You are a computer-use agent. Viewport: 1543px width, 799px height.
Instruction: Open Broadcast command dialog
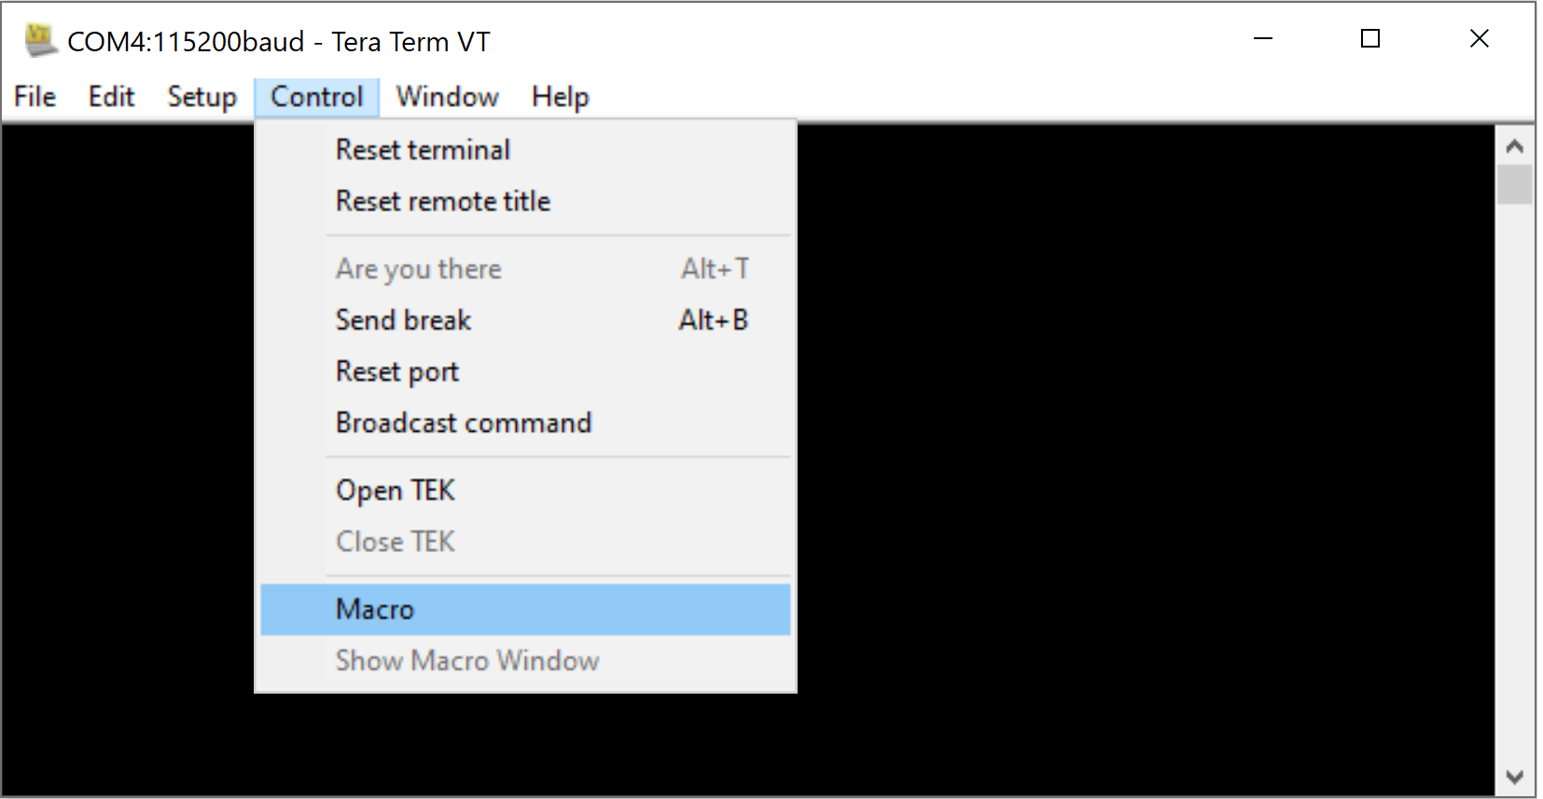pyautogui.click(x=463, y=422)
